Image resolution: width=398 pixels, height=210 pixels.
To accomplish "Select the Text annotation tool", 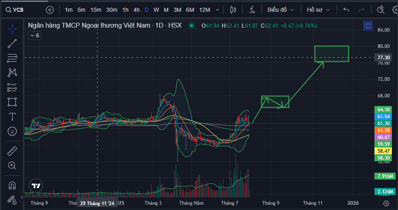I will (12, 117).
